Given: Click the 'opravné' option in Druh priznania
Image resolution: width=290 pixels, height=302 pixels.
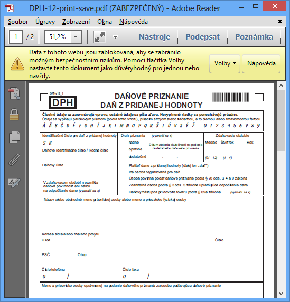Looking at the screenshot, I should (x=135, y=149).
